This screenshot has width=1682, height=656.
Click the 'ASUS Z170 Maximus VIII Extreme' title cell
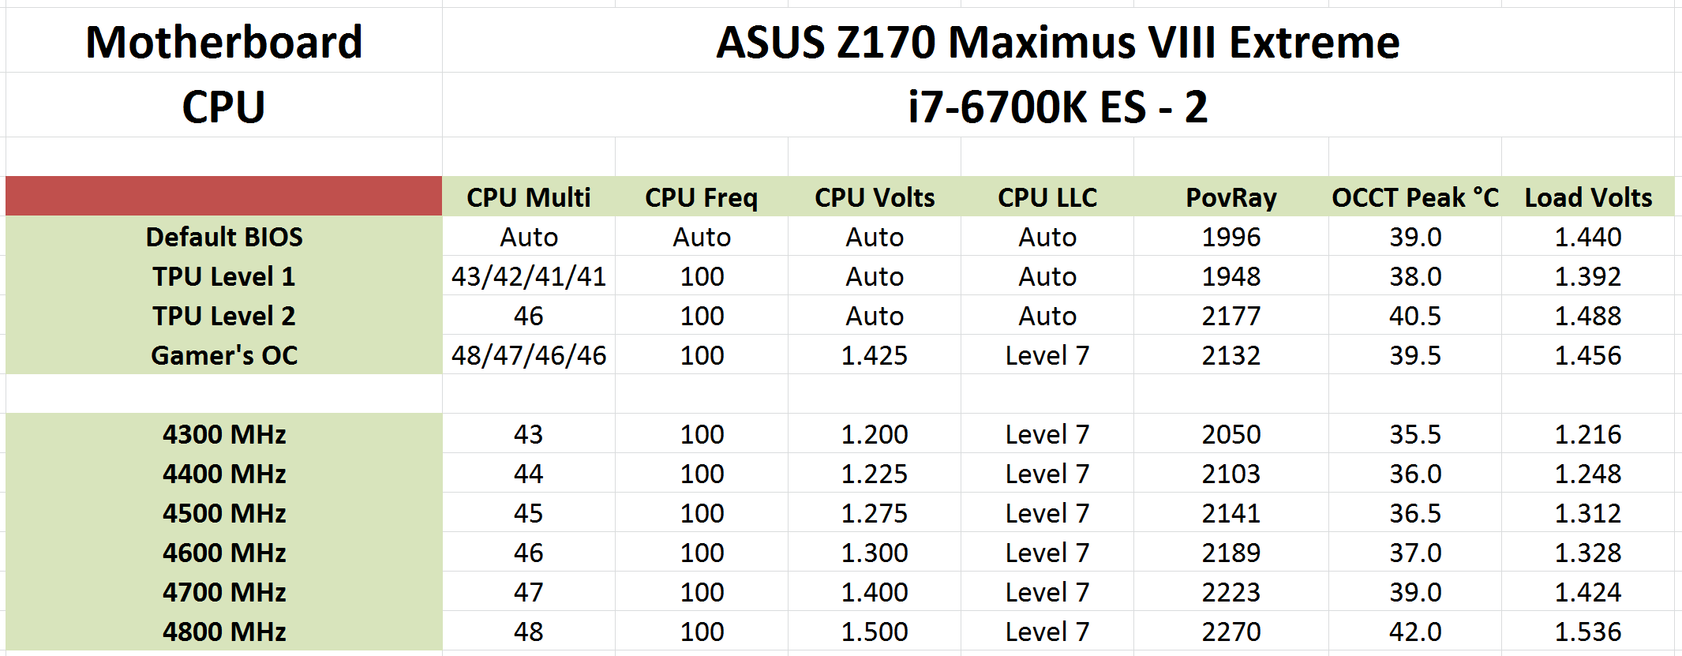[1058, 41]
